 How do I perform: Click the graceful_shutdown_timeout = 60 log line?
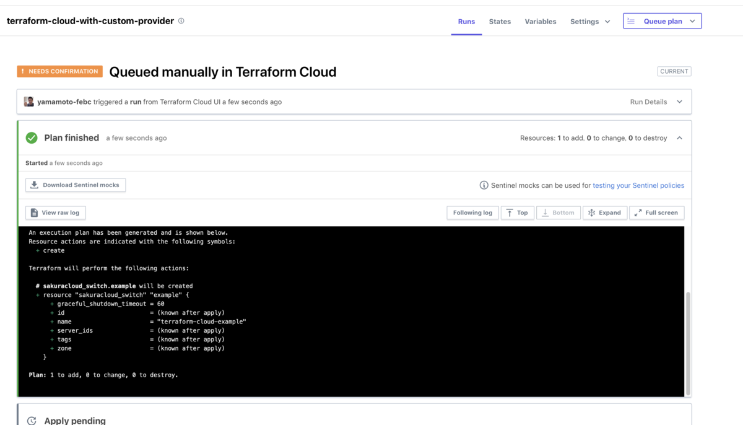click(107, 304)
